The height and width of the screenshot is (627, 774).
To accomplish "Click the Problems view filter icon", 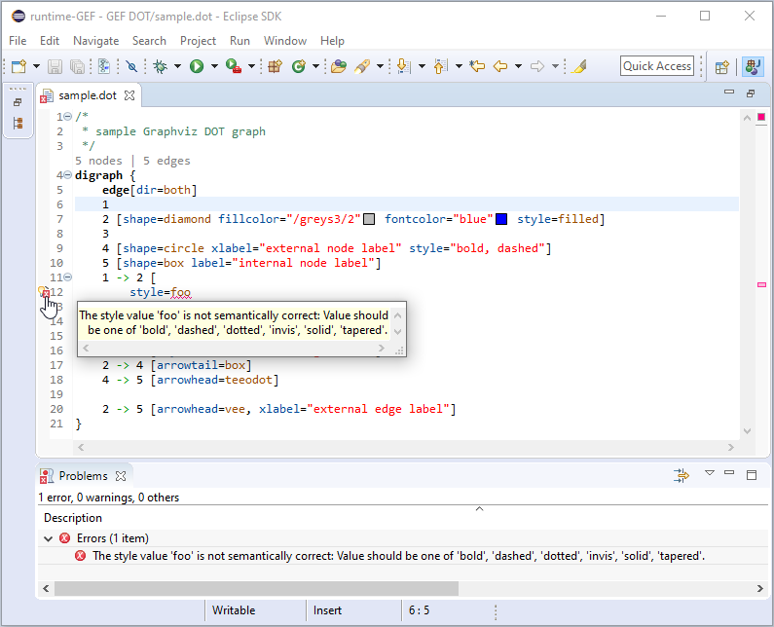I will (x=682, y=475).
